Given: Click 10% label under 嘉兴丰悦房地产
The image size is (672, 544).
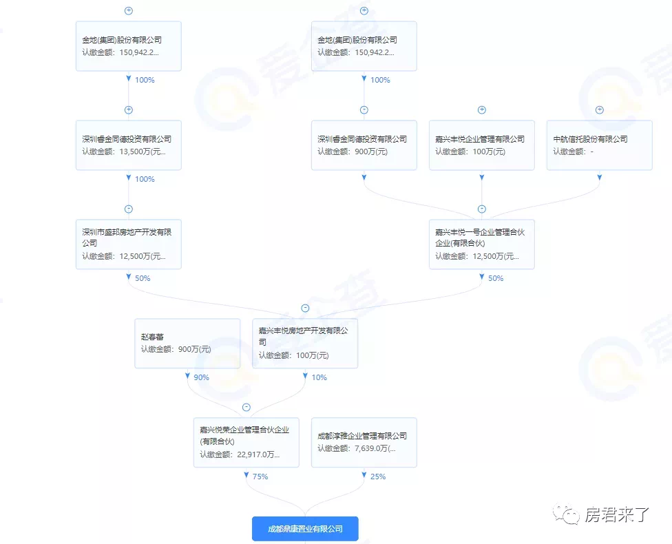Looking at the screenshot, I should 319,377.
